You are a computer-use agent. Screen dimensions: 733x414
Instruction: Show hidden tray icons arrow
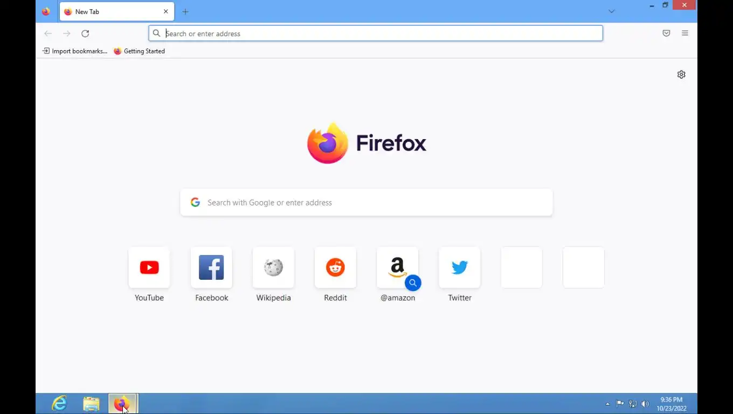(607, 404)
